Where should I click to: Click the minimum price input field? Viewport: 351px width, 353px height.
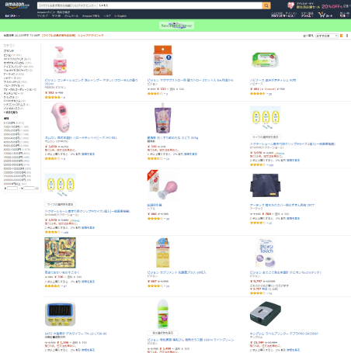pos(12,189)
